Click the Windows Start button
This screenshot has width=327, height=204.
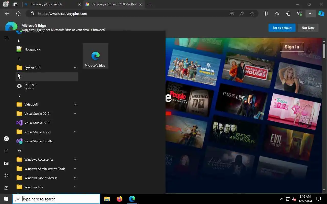tap(6, 199)
